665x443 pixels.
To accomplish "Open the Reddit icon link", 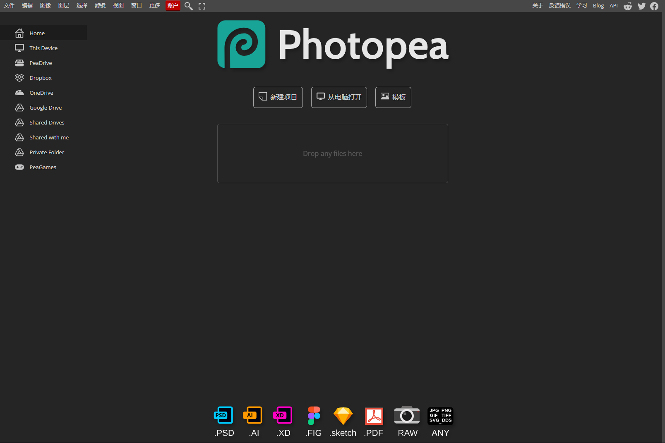I will click(x=628, y=6).
